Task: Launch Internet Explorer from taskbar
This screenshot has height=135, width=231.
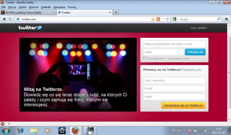Action: 20,131
